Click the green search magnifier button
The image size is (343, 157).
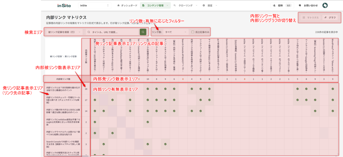[x=143, y=32]
